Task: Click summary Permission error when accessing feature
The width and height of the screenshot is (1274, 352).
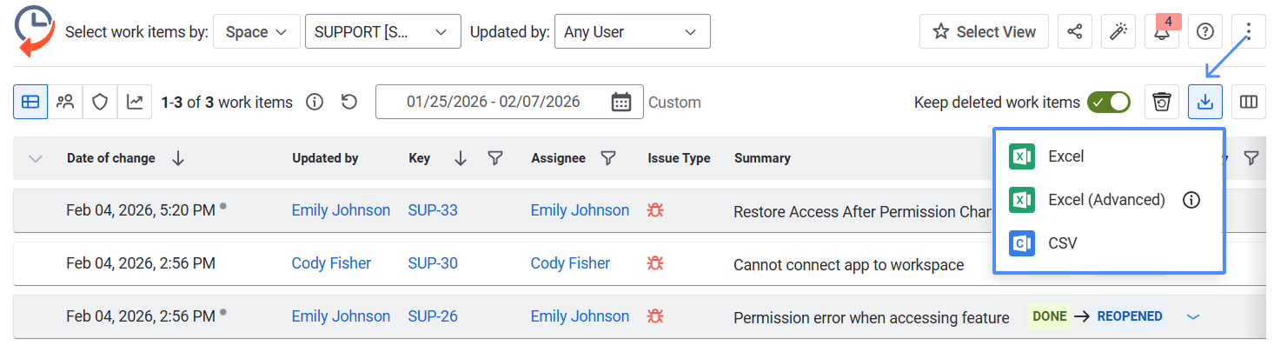Action: pos(871,318)
